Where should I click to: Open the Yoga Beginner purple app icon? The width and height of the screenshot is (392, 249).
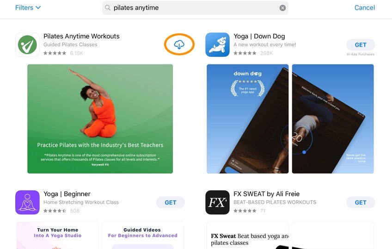pyautogui.click(x=27, y=202)
